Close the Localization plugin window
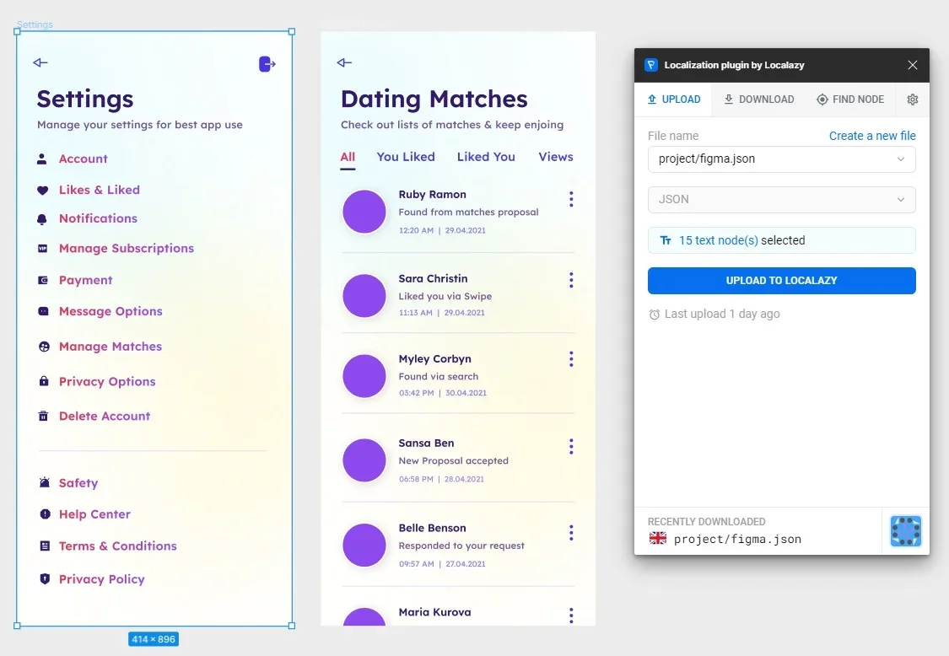The width and height of the screenshot is (949, 656). [x=912, y=65]
